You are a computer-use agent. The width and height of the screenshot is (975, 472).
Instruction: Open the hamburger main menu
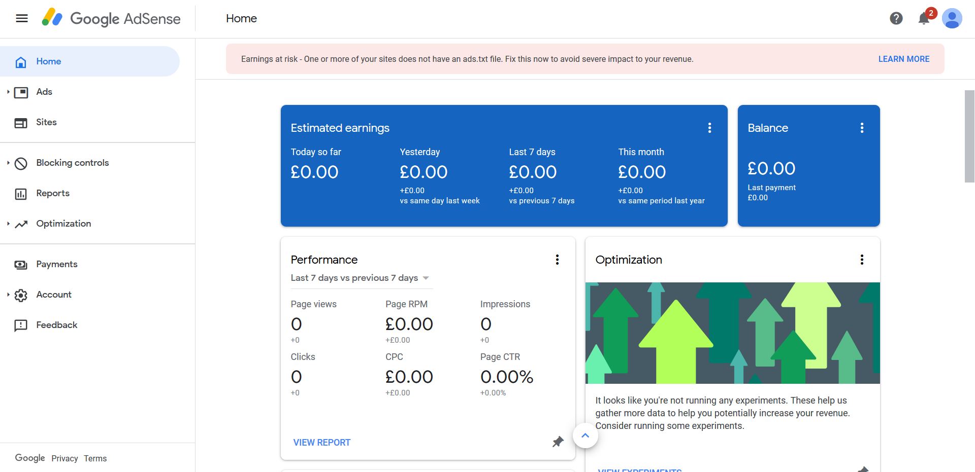point(22,19)
